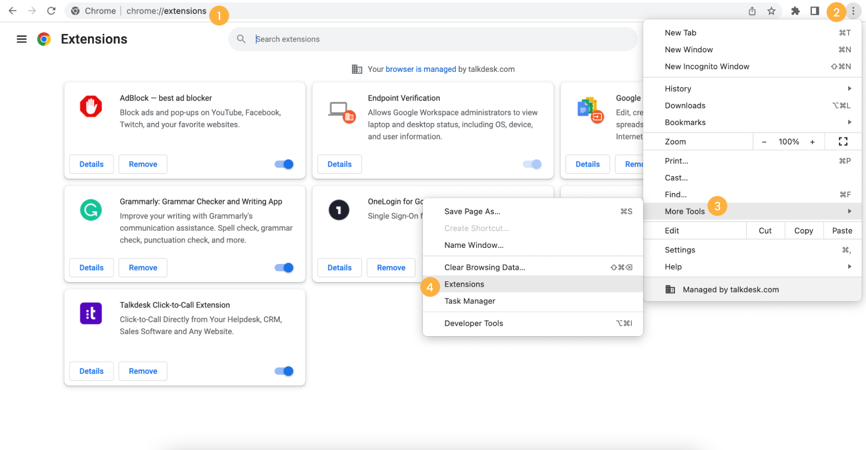
Task: Enter full screen with the zoom fullscreen icon
Action: (843, 141)
